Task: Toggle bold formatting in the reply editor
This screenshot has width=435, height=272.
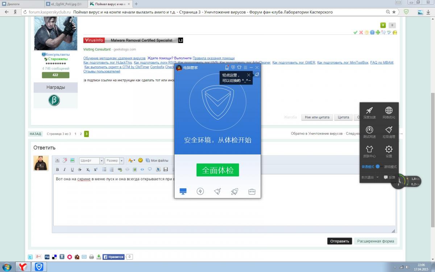Action: [57, 169]
